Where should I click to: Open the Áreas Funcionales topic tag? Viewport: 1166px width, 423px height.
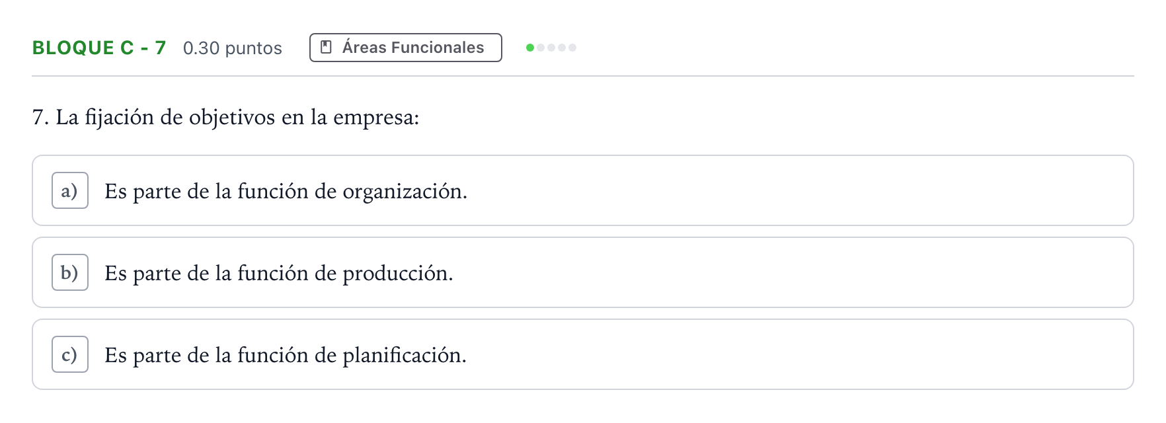click(x=406, y=48)
